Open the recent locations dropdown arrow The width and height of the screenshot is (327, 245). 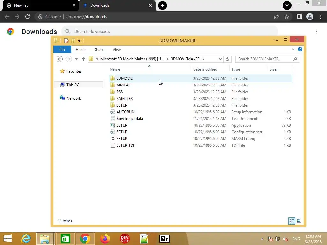coord(77,59)
